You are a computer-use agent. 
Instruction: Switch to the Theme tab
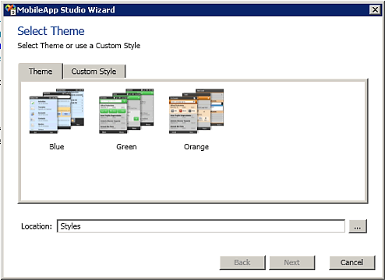pos(41,71)
